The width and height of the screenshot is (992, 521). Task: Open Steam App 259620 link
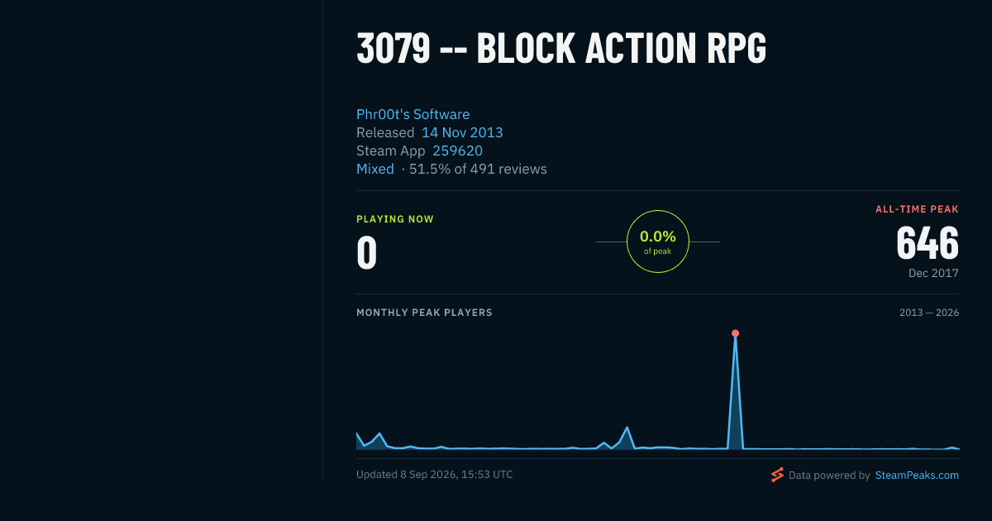457,151
